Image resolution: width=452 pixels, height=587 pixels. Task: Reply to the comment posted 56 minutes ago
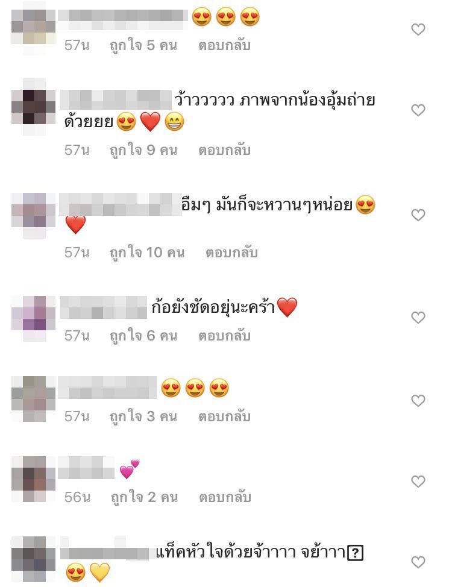225,497
